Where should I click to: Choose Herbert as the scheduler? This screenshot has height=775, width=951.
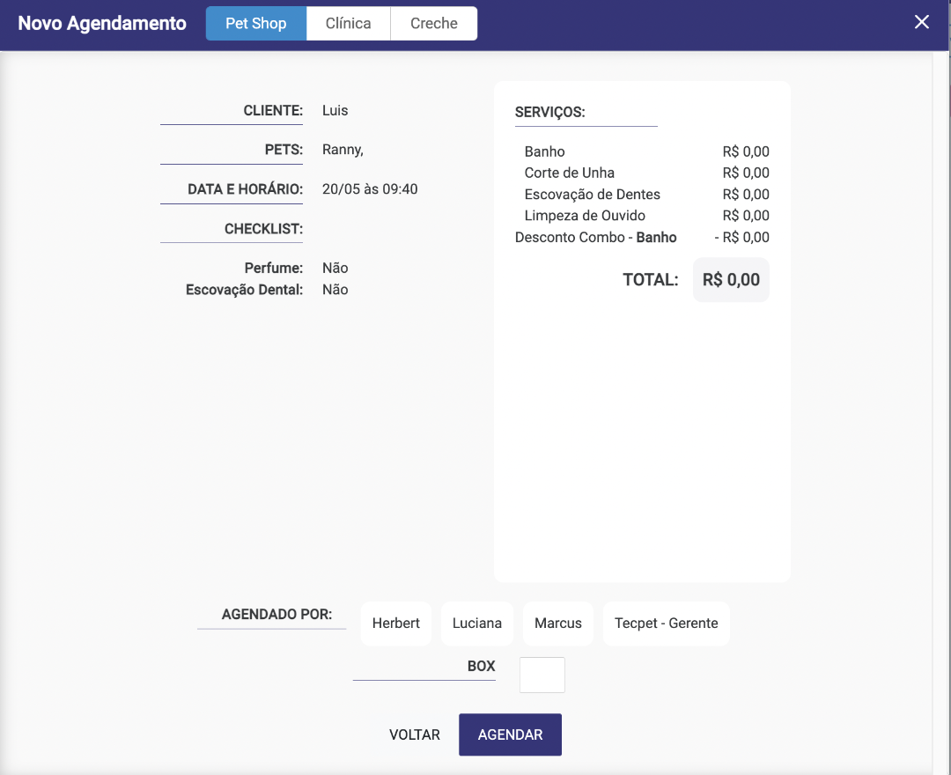pos(396,624)
